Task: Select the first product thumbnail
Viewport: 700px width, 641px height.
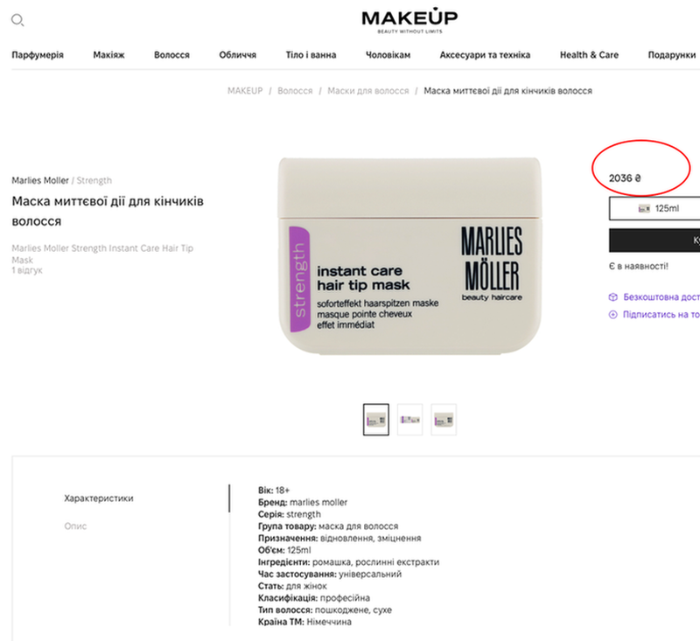Action: [376, 420]
